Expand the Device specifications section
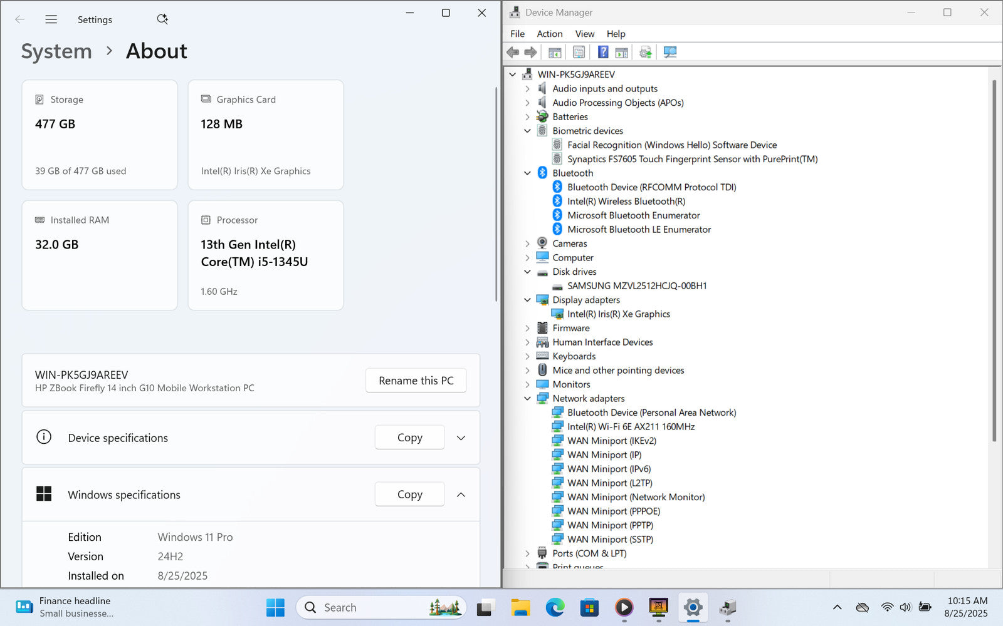The width and height of the screenshot is (1003, 626). 461,438
